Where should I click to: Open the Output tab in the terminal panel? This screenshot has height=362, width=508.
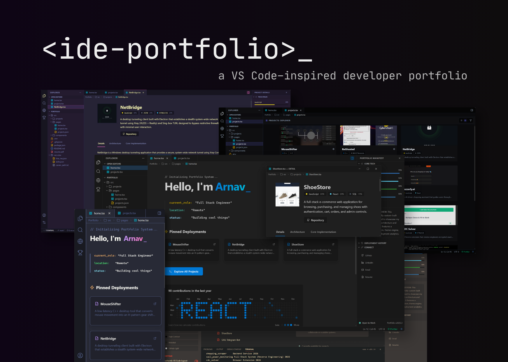(x=220, y=349)
